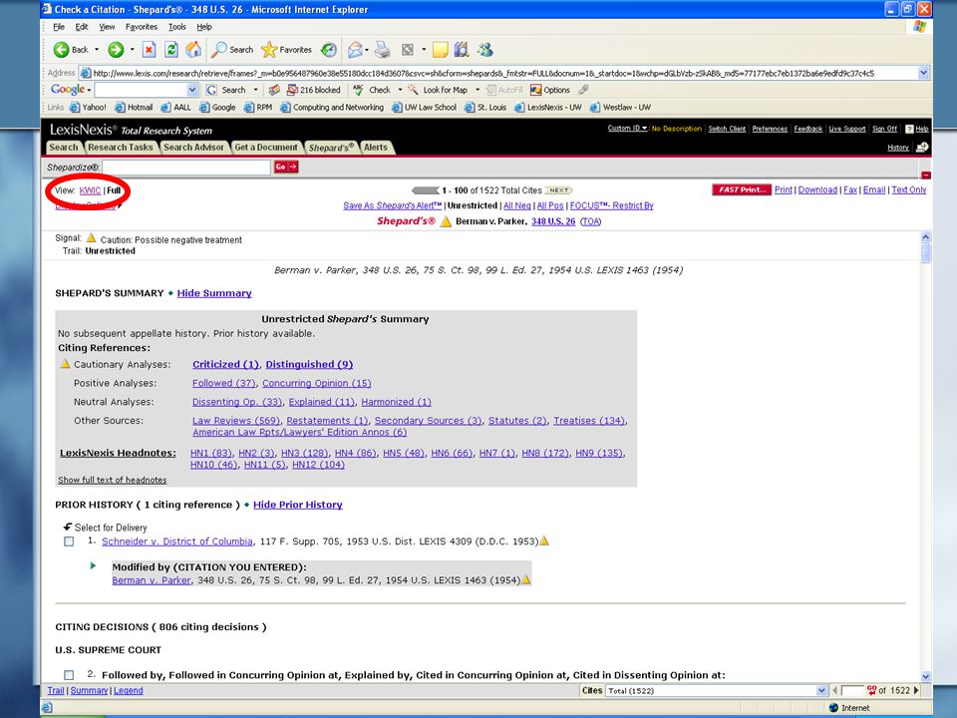
Task: Open the 'Look for Map' dropdown arrow
Action: point(478,90)
